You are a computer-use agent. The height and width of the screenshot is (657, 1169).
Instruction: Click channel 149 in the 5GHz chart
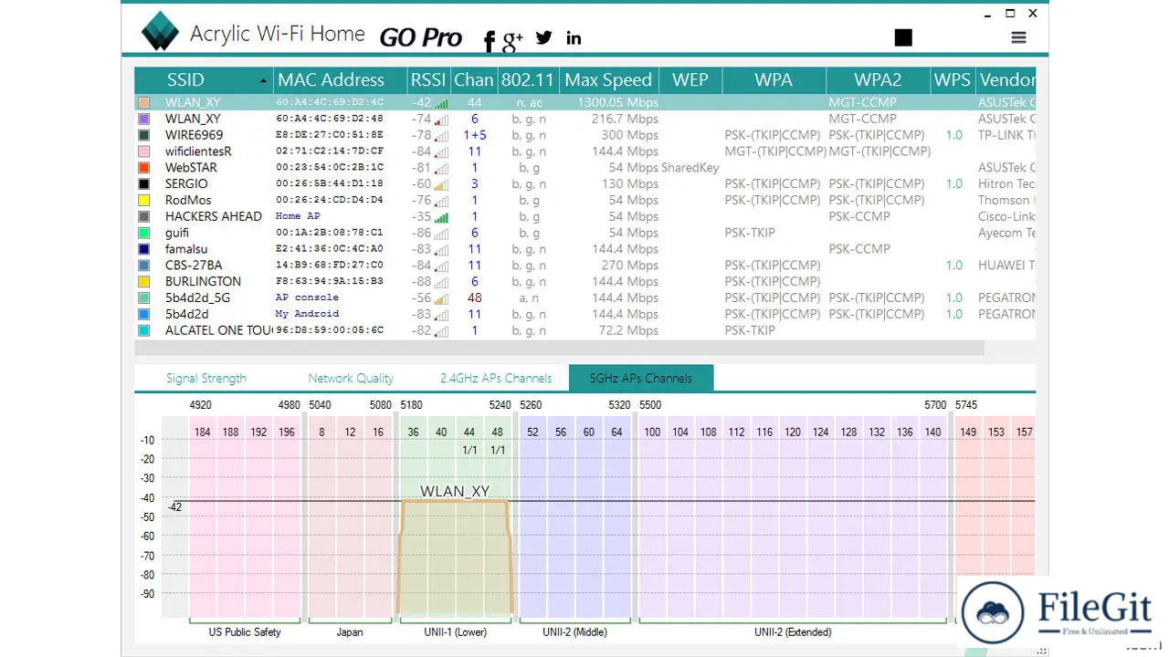tap(968, 432)
